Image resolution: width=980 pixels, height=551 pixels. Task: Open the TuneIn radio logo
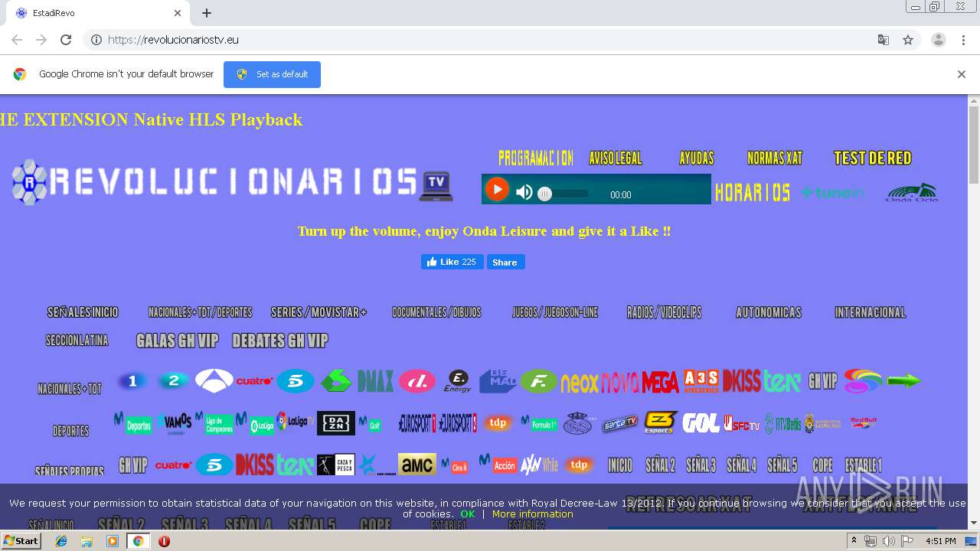click(x=833, y=193)
